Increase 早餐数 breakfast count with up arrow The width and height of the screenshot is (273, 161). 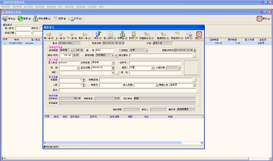tap(84, 79)
